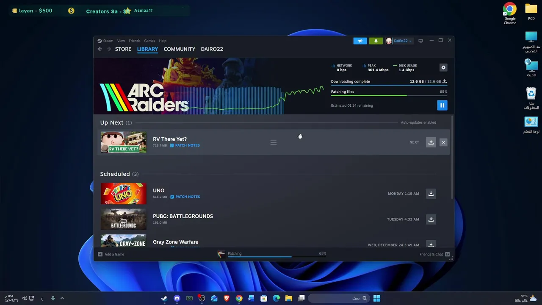Select the Gray Zone Warfare title
Viewport: 542px width, 305px height.
pos(175,242)
